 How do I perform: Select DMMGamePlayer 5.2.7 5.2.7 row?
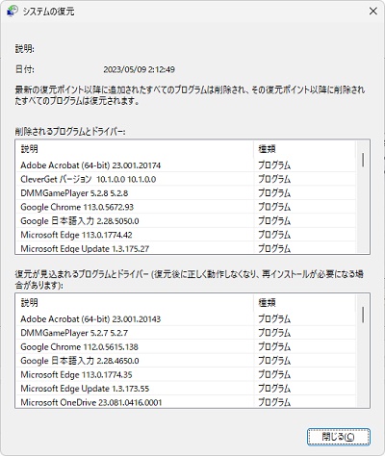pyautogui.click(x=186, y=333)
